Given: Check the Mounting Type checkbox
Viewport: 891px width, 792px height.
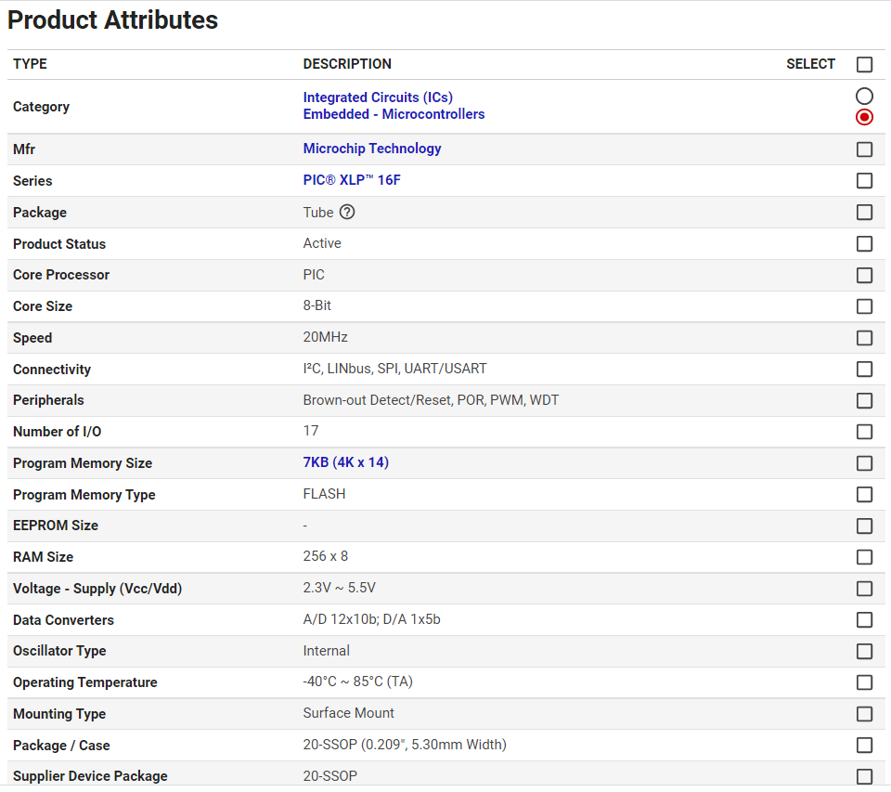Looking at the screenshot, I should tap(864, 714).
